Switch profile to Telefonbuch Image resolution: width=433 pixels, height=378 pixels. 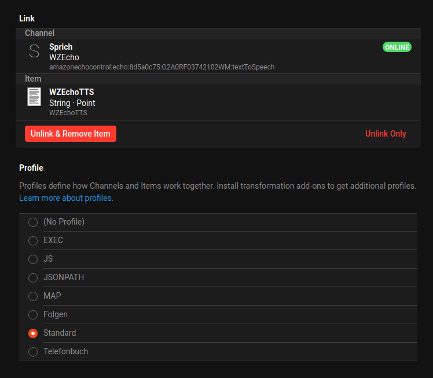tap(33, 352)
